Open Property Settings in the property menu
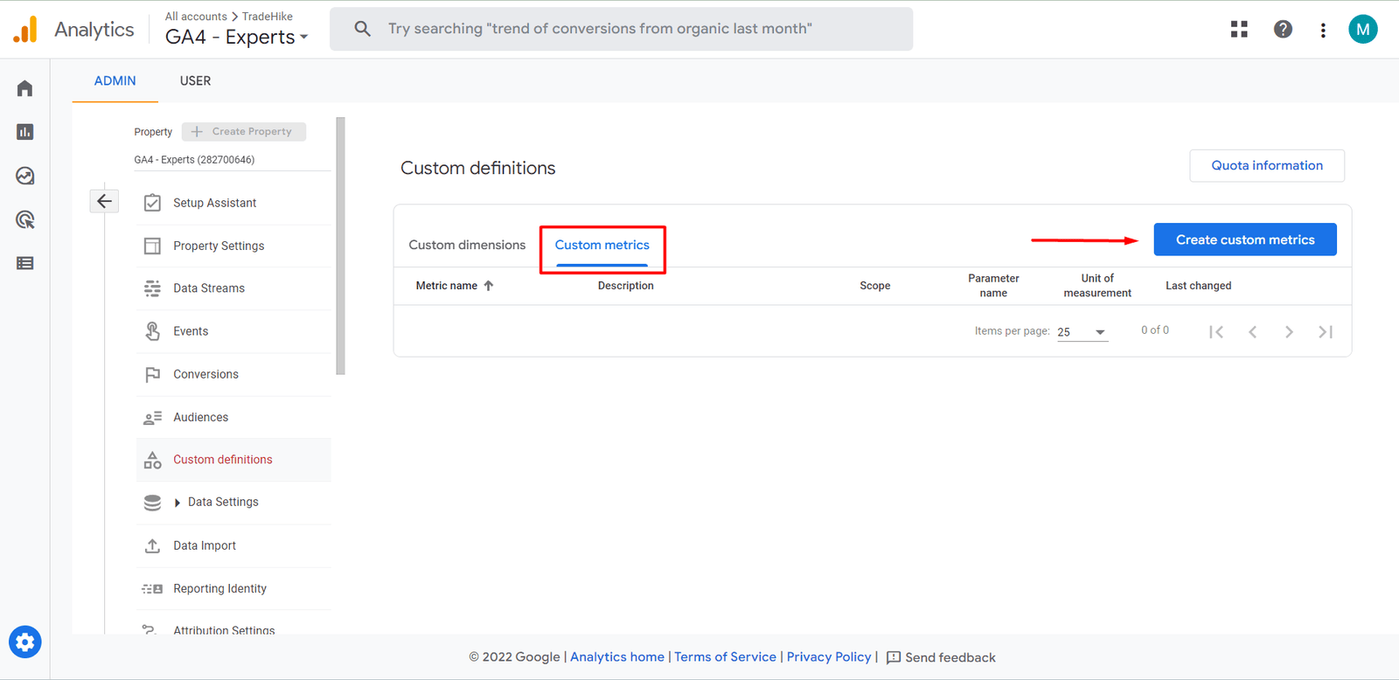This screenshot has height=680, width=1399. (x=219, y=246)
